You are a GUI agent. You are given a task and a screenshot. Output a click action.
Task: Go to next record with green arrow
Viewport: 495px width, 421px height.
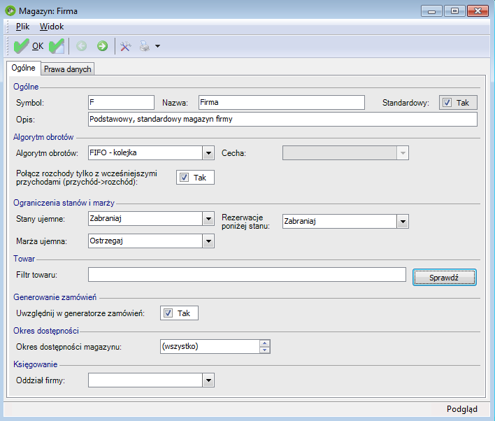tap(102, 46)
